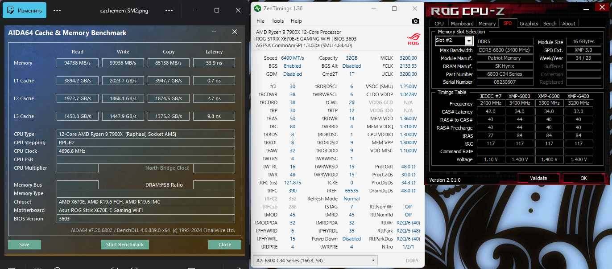Click the L1 Cache Read value 3894.2 GB/s

(x=78, y=81)
